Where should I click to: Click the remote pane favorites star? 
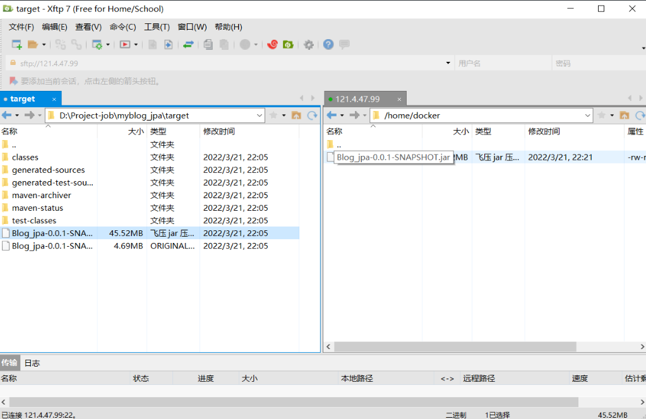click(x=602, y=115)
